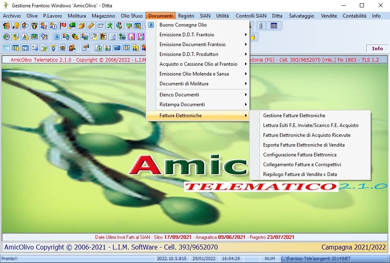Click the C:\frantoio-Tele path in status bar
Screen dimensions: 390x263
tap(316, 259)
